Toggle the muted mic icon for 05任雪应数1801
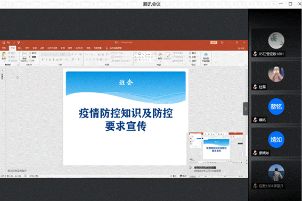Screen dimensions: 302x201 click(255, 54)
